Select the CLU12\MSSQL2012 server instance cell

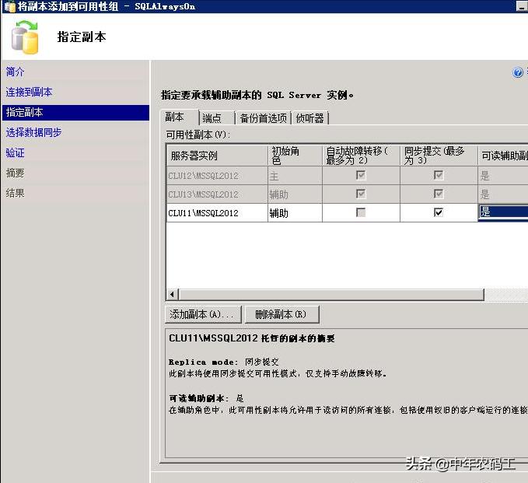(x=217, y=176)
